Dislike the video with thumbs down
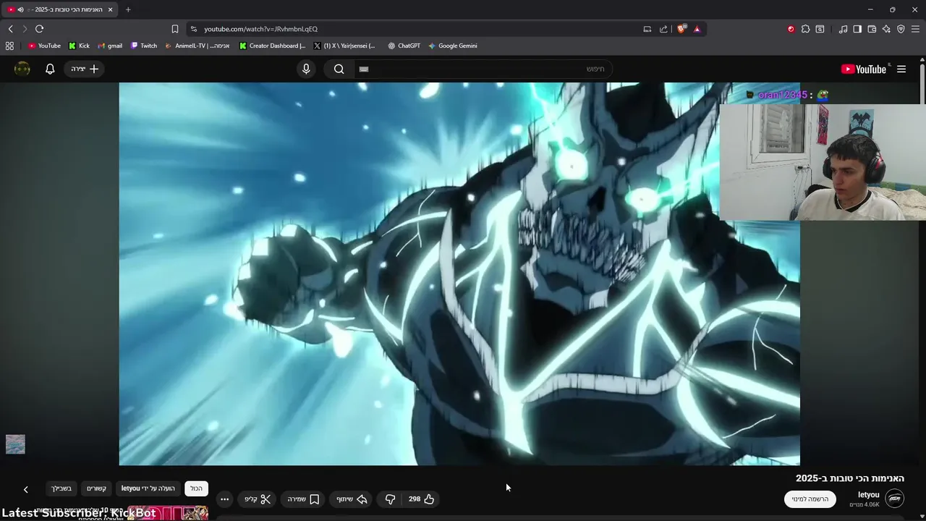 [390, 499]
